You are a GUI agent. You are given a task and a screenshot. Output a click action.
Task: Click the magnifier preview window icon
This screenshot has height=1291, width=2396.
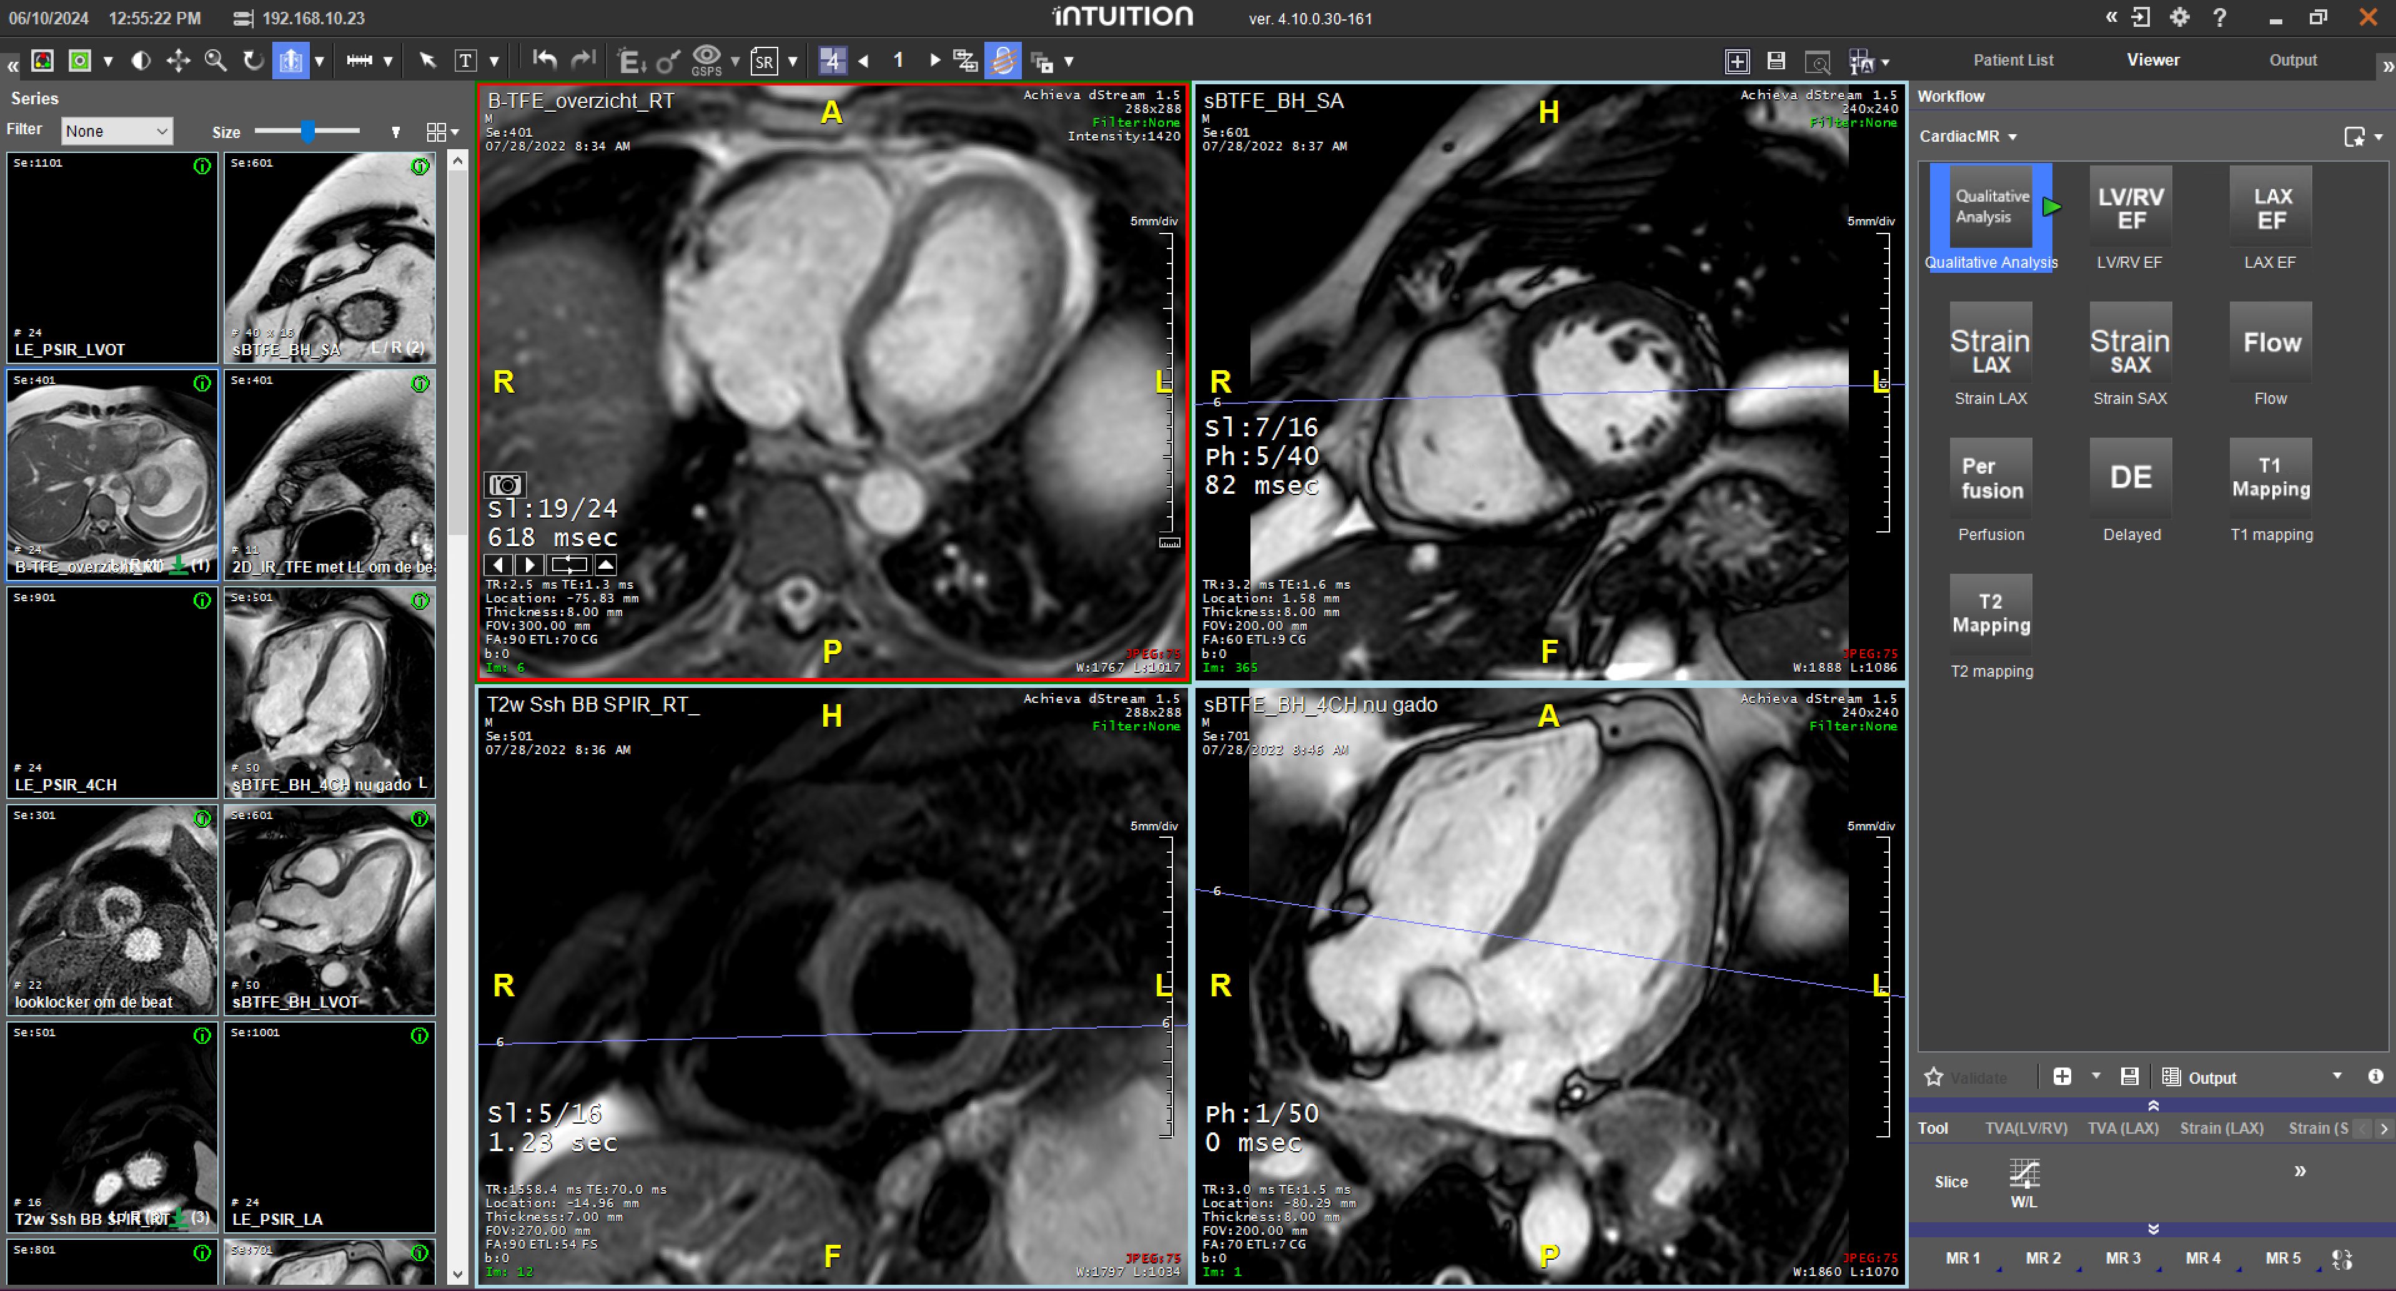pyautogui.click(x=1818, y=61)
